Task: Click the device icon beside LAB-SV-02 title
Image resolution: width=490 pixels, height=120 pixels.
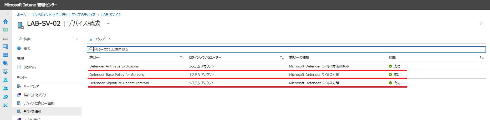Action: (x=21, y=25)
